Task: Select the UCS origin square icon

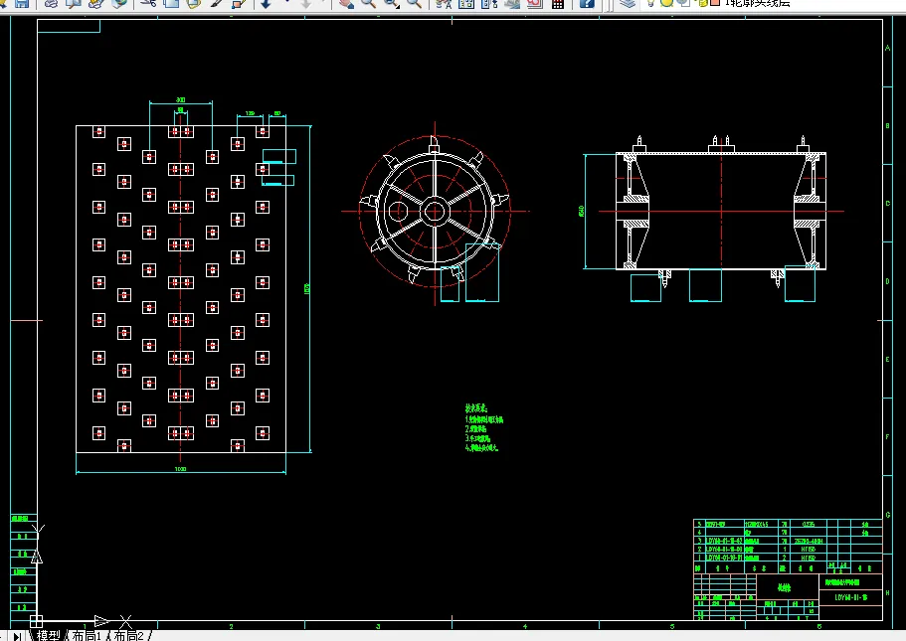Action: (x=36, y=621)
